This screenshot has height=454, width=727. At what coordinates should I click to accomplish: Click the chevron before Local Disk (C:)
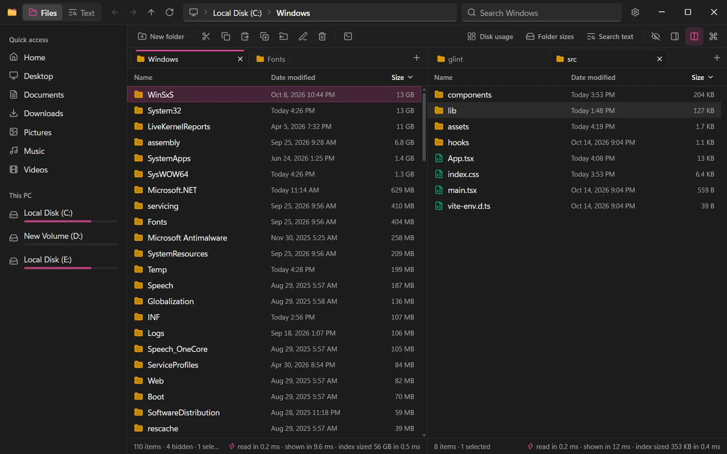206,13
